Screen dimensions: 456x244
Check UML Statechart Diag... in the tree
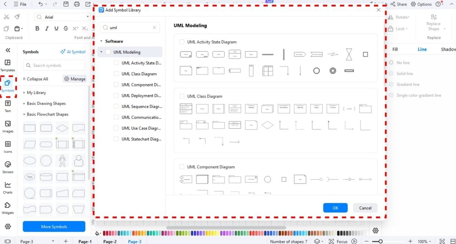click(116, 139)
